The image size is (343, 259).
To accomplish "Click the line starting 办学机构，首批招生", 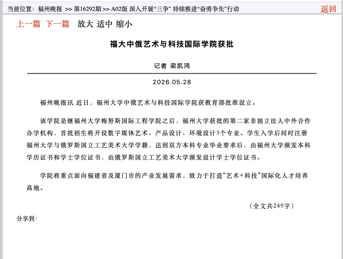I will pyautogui.click(x=167, y=133).
